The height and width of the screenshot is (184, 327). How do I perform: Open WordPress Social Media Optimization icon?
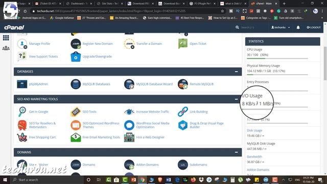129,125
